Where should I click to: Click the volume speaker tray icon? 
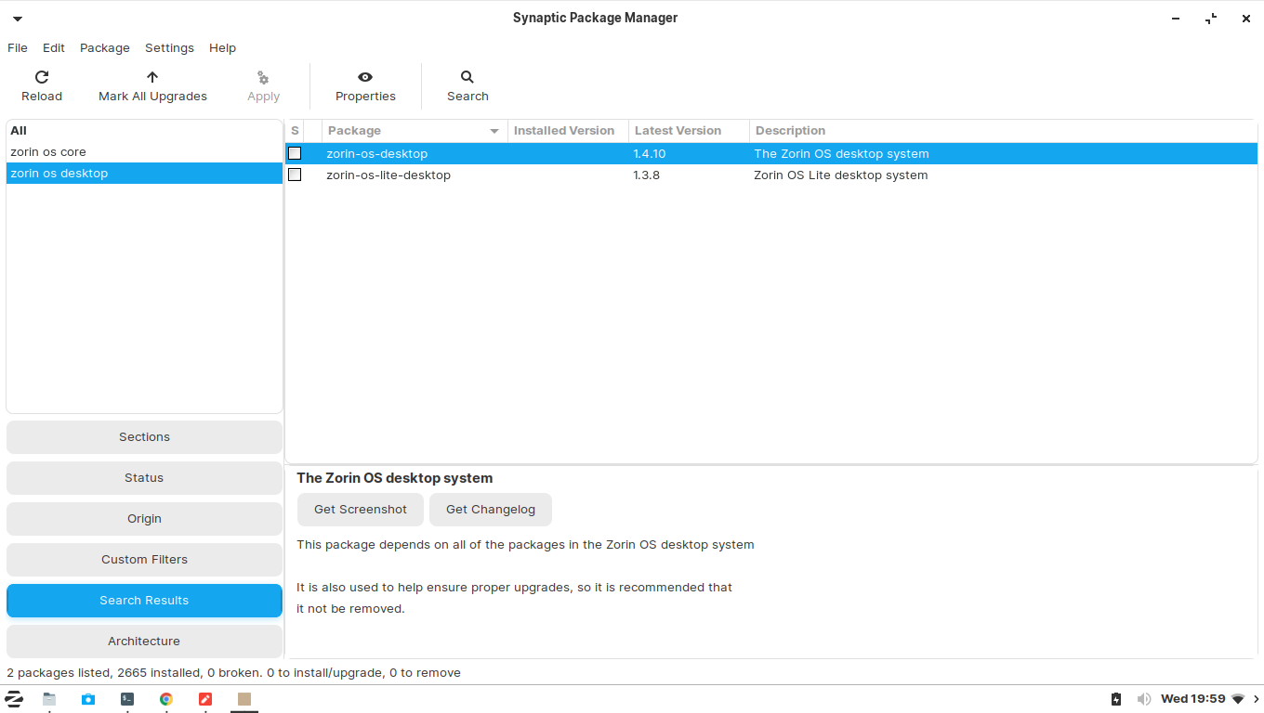(1144, 699)
